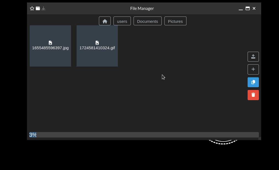
Task: Select the 1655485596397.jpg file name
Action: pos(50,48)
